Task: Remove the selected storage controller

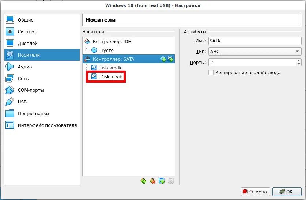Action: (152, 181)
